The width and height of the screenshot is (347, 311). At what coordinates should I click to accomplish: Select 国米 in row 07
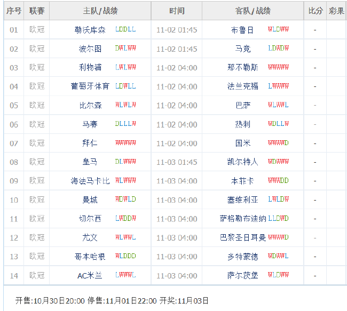click(x=242, y=143)
